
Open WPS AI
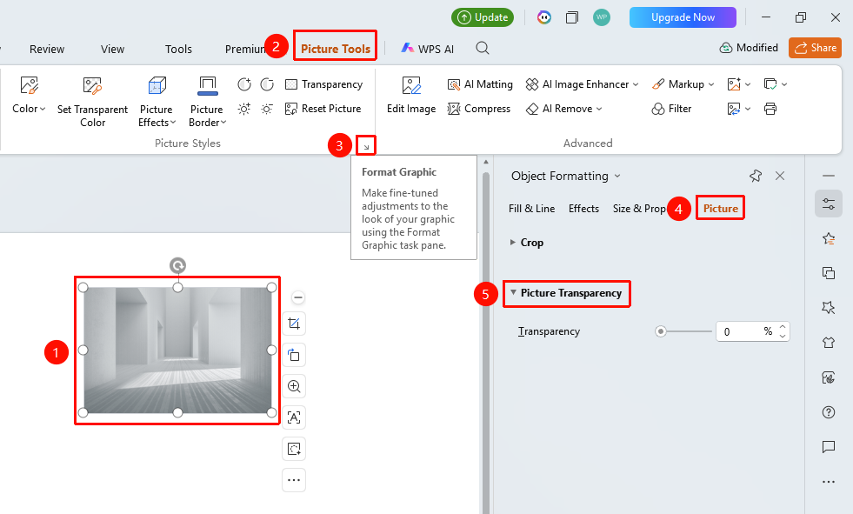click(428, 49)
